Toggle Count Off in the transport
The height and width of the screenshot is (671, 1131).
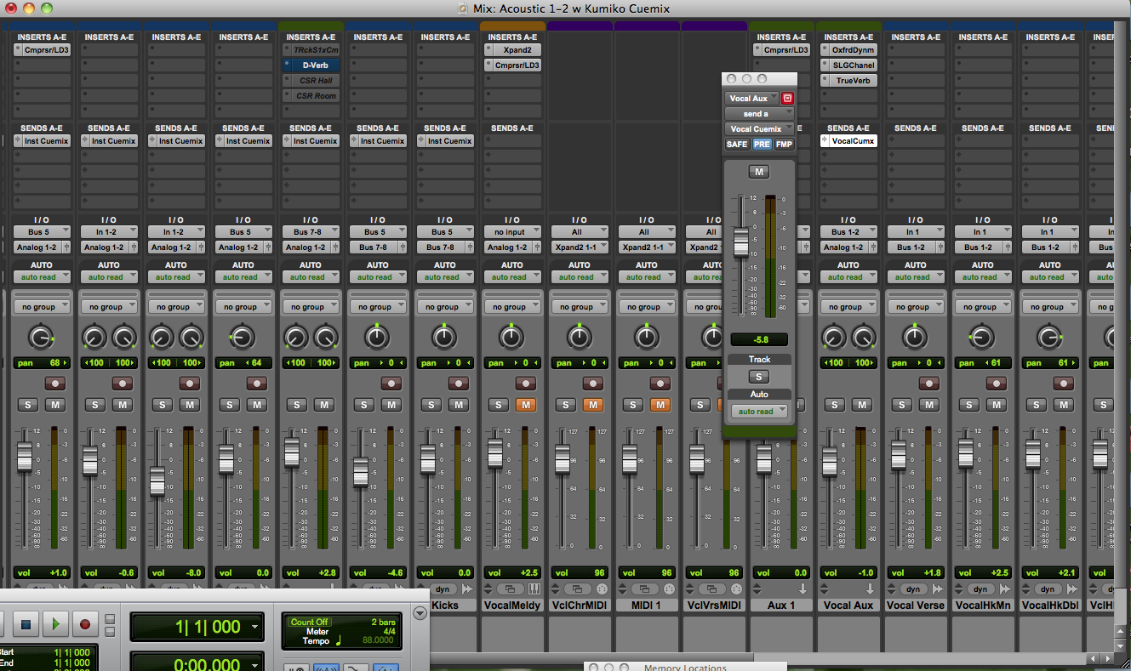(x=309, y=622)
